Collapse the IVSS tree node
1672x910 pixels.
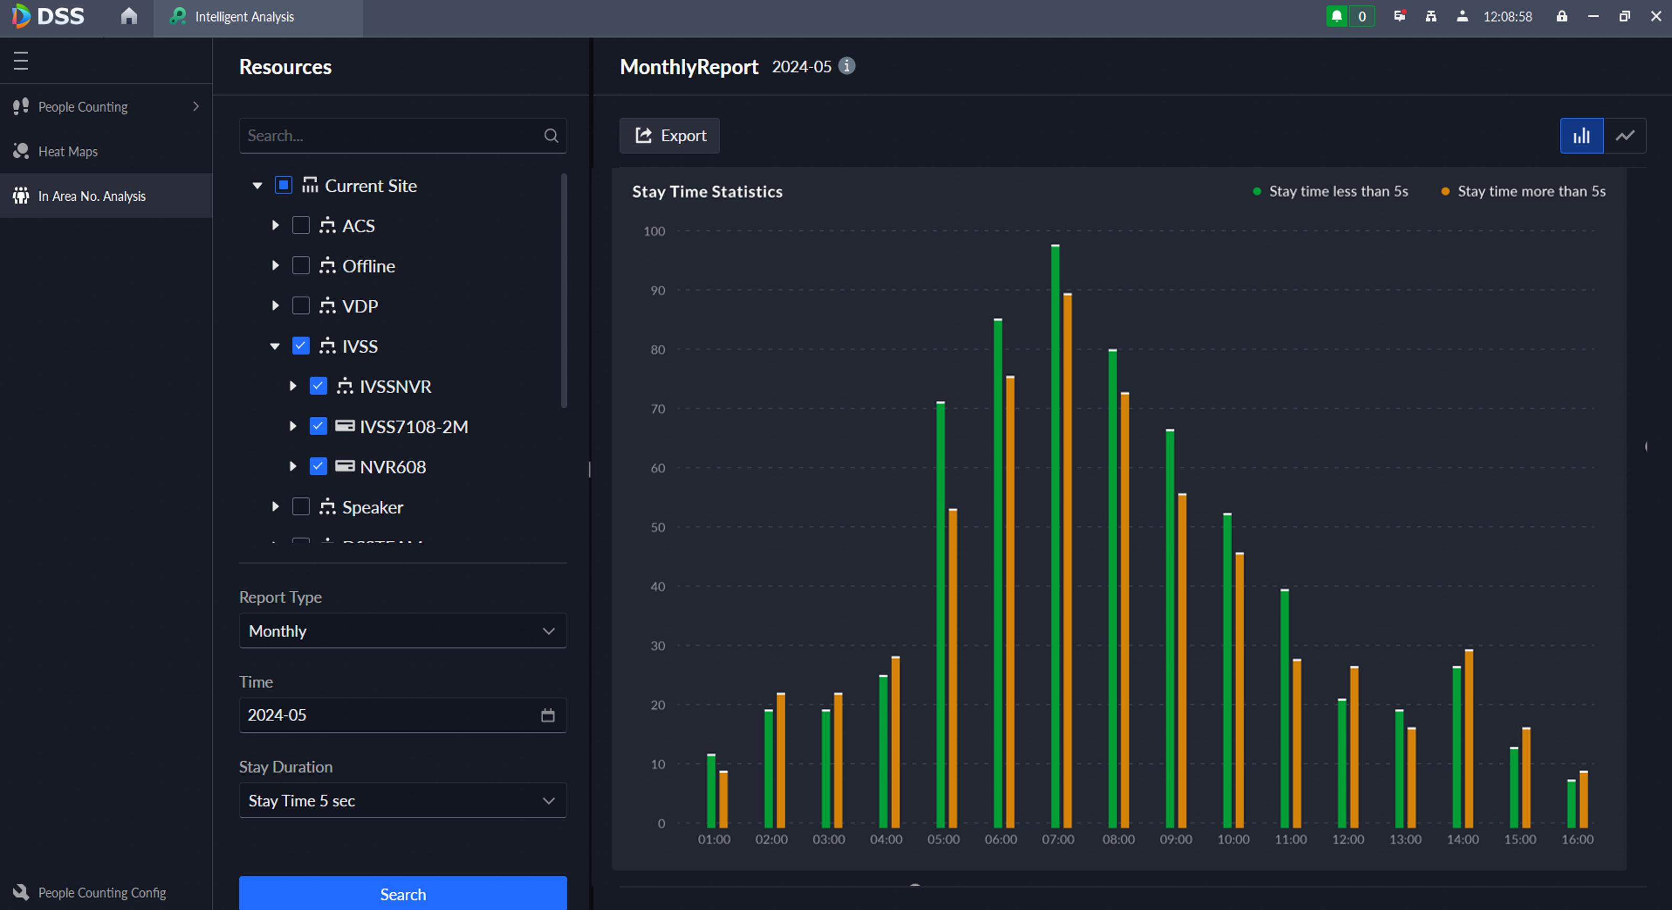(275, 346)
